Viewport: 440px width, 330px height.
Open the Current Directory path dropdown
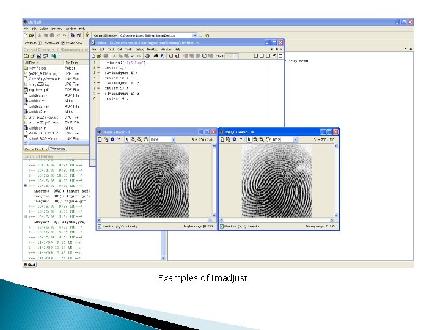(194, 35)
